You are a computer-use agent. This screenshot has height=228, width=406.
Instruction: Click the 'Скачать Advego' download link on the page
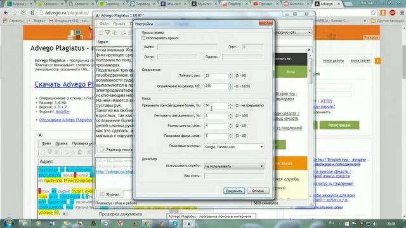point(63,84)
